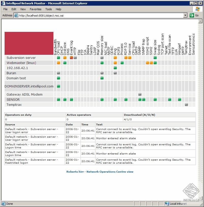Click the green Diskize indicator for Webmaster (linux)
204x207 pixels.
(x=65, y=63)
